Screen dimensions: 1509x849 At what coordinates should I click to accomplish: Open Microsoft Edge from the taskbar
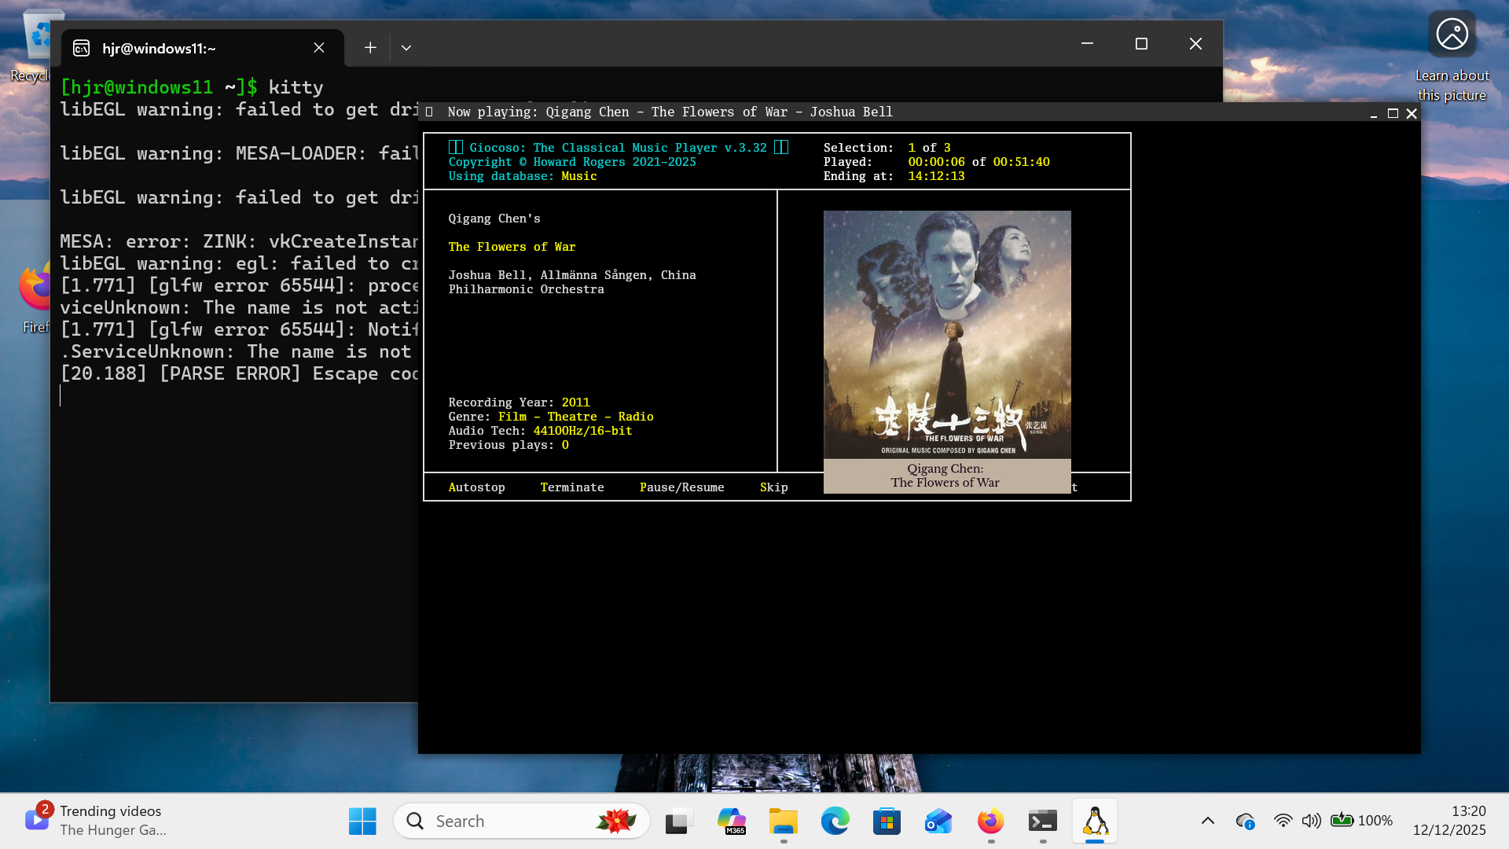coord(835,821)
